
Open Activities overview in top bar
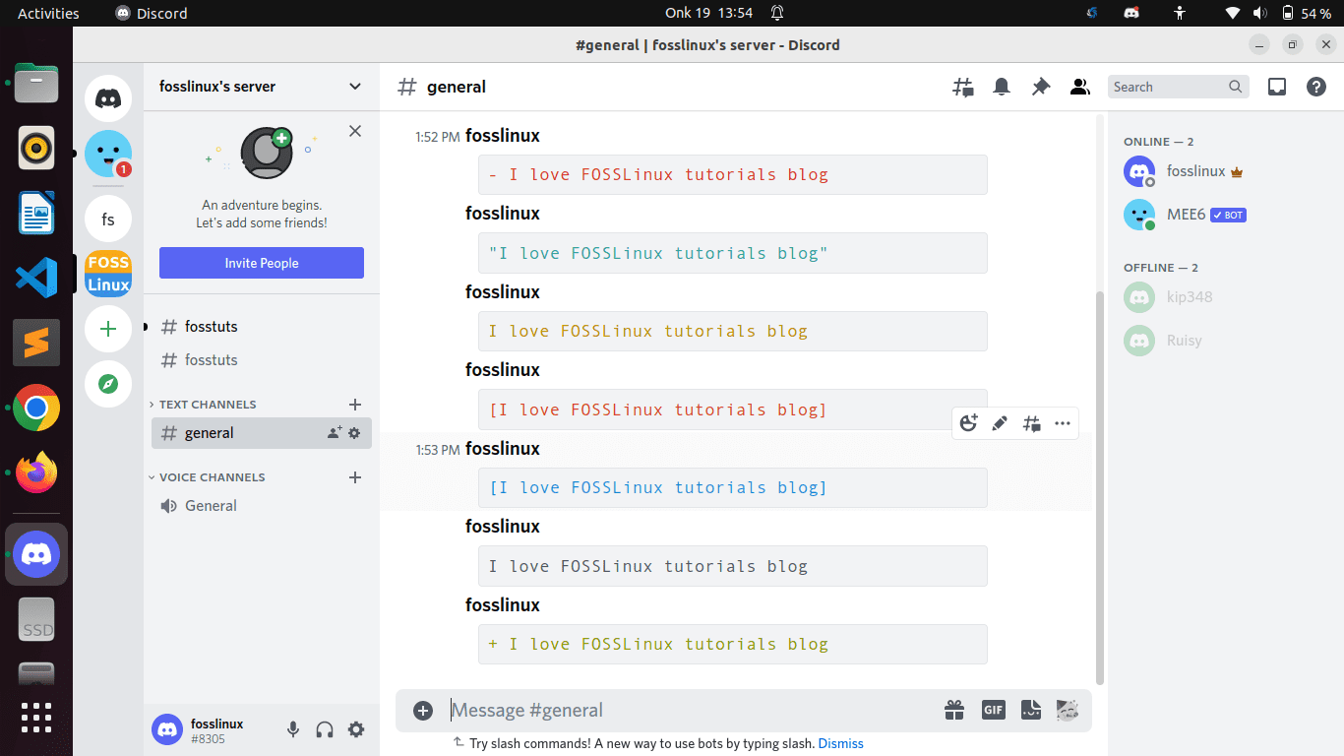48,13
